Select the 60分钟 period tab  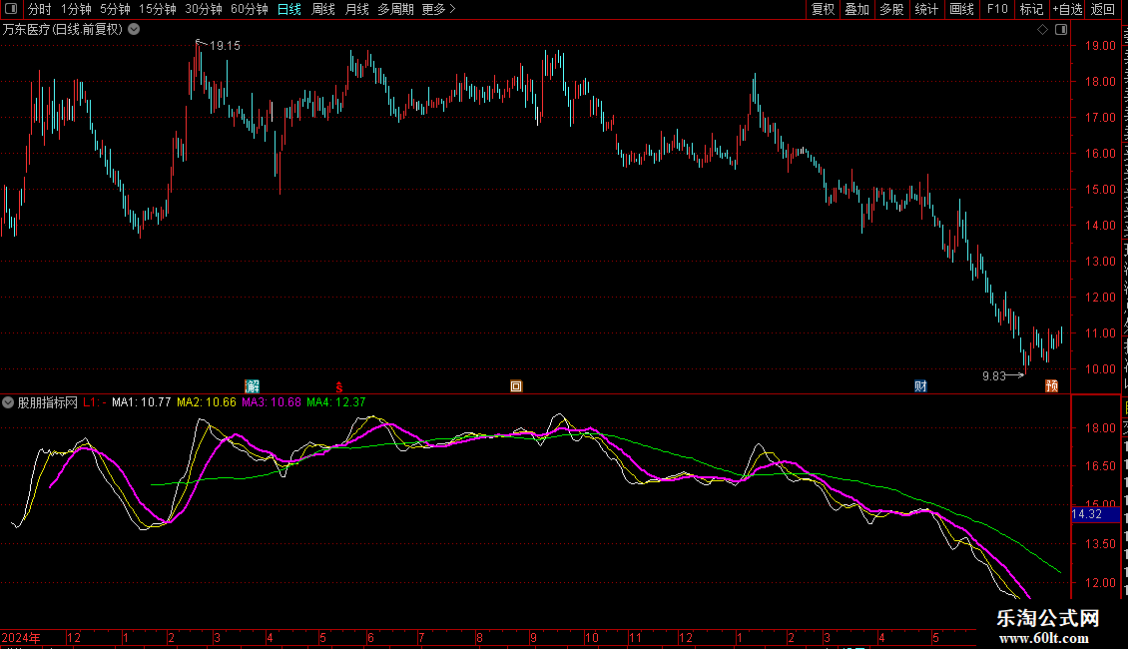click(x=249, y=9)
